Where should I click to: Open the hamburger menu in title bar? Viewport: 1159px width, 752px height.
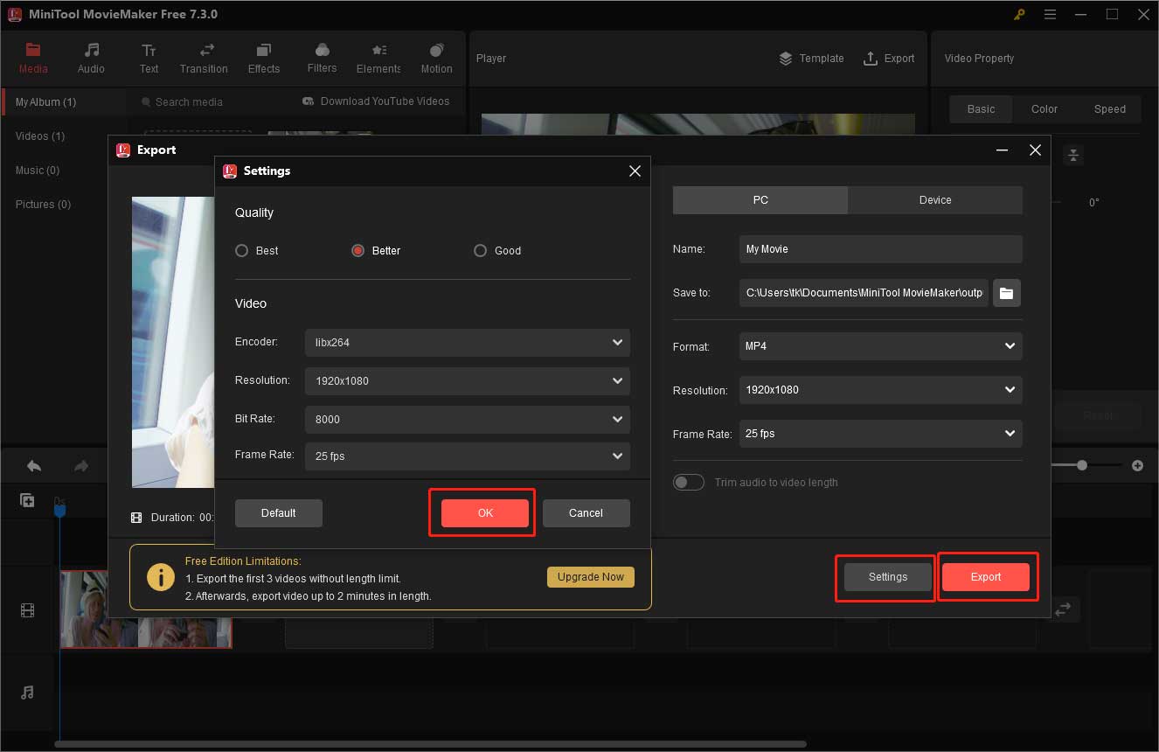[x=1051, y=14]
